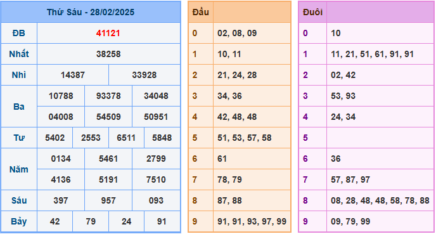Click Ba prize number 93378

click(108, 96)
